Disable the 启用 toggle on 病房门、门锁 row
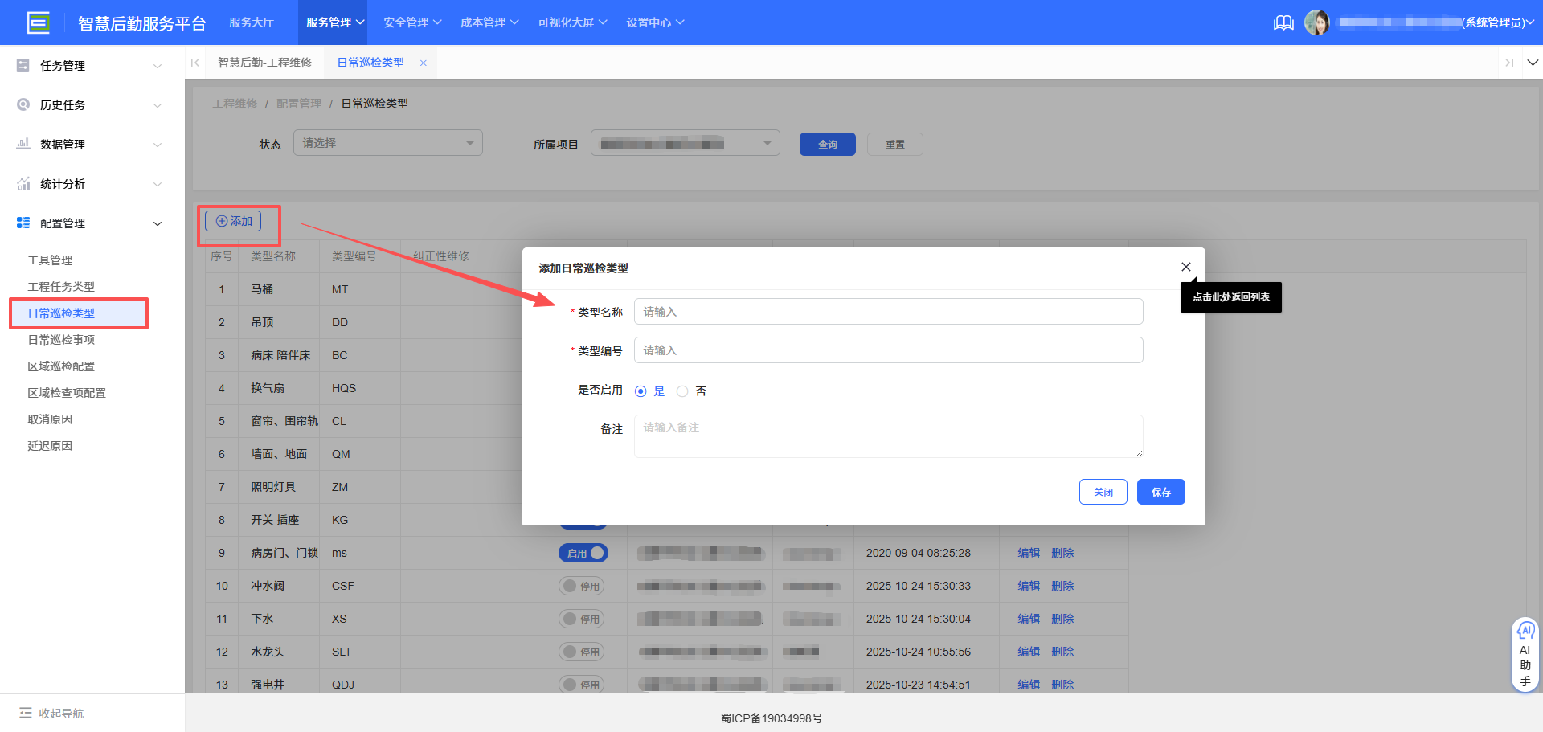 coord(583,552)
